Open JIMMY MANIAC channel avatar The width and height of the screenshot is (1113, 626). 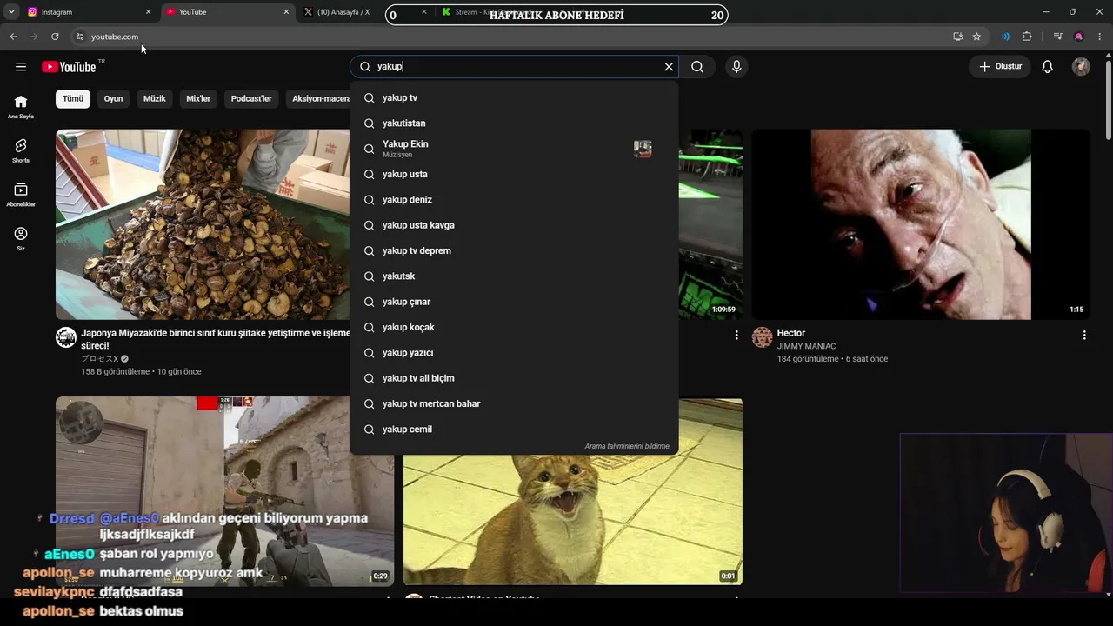pos(763,337)
